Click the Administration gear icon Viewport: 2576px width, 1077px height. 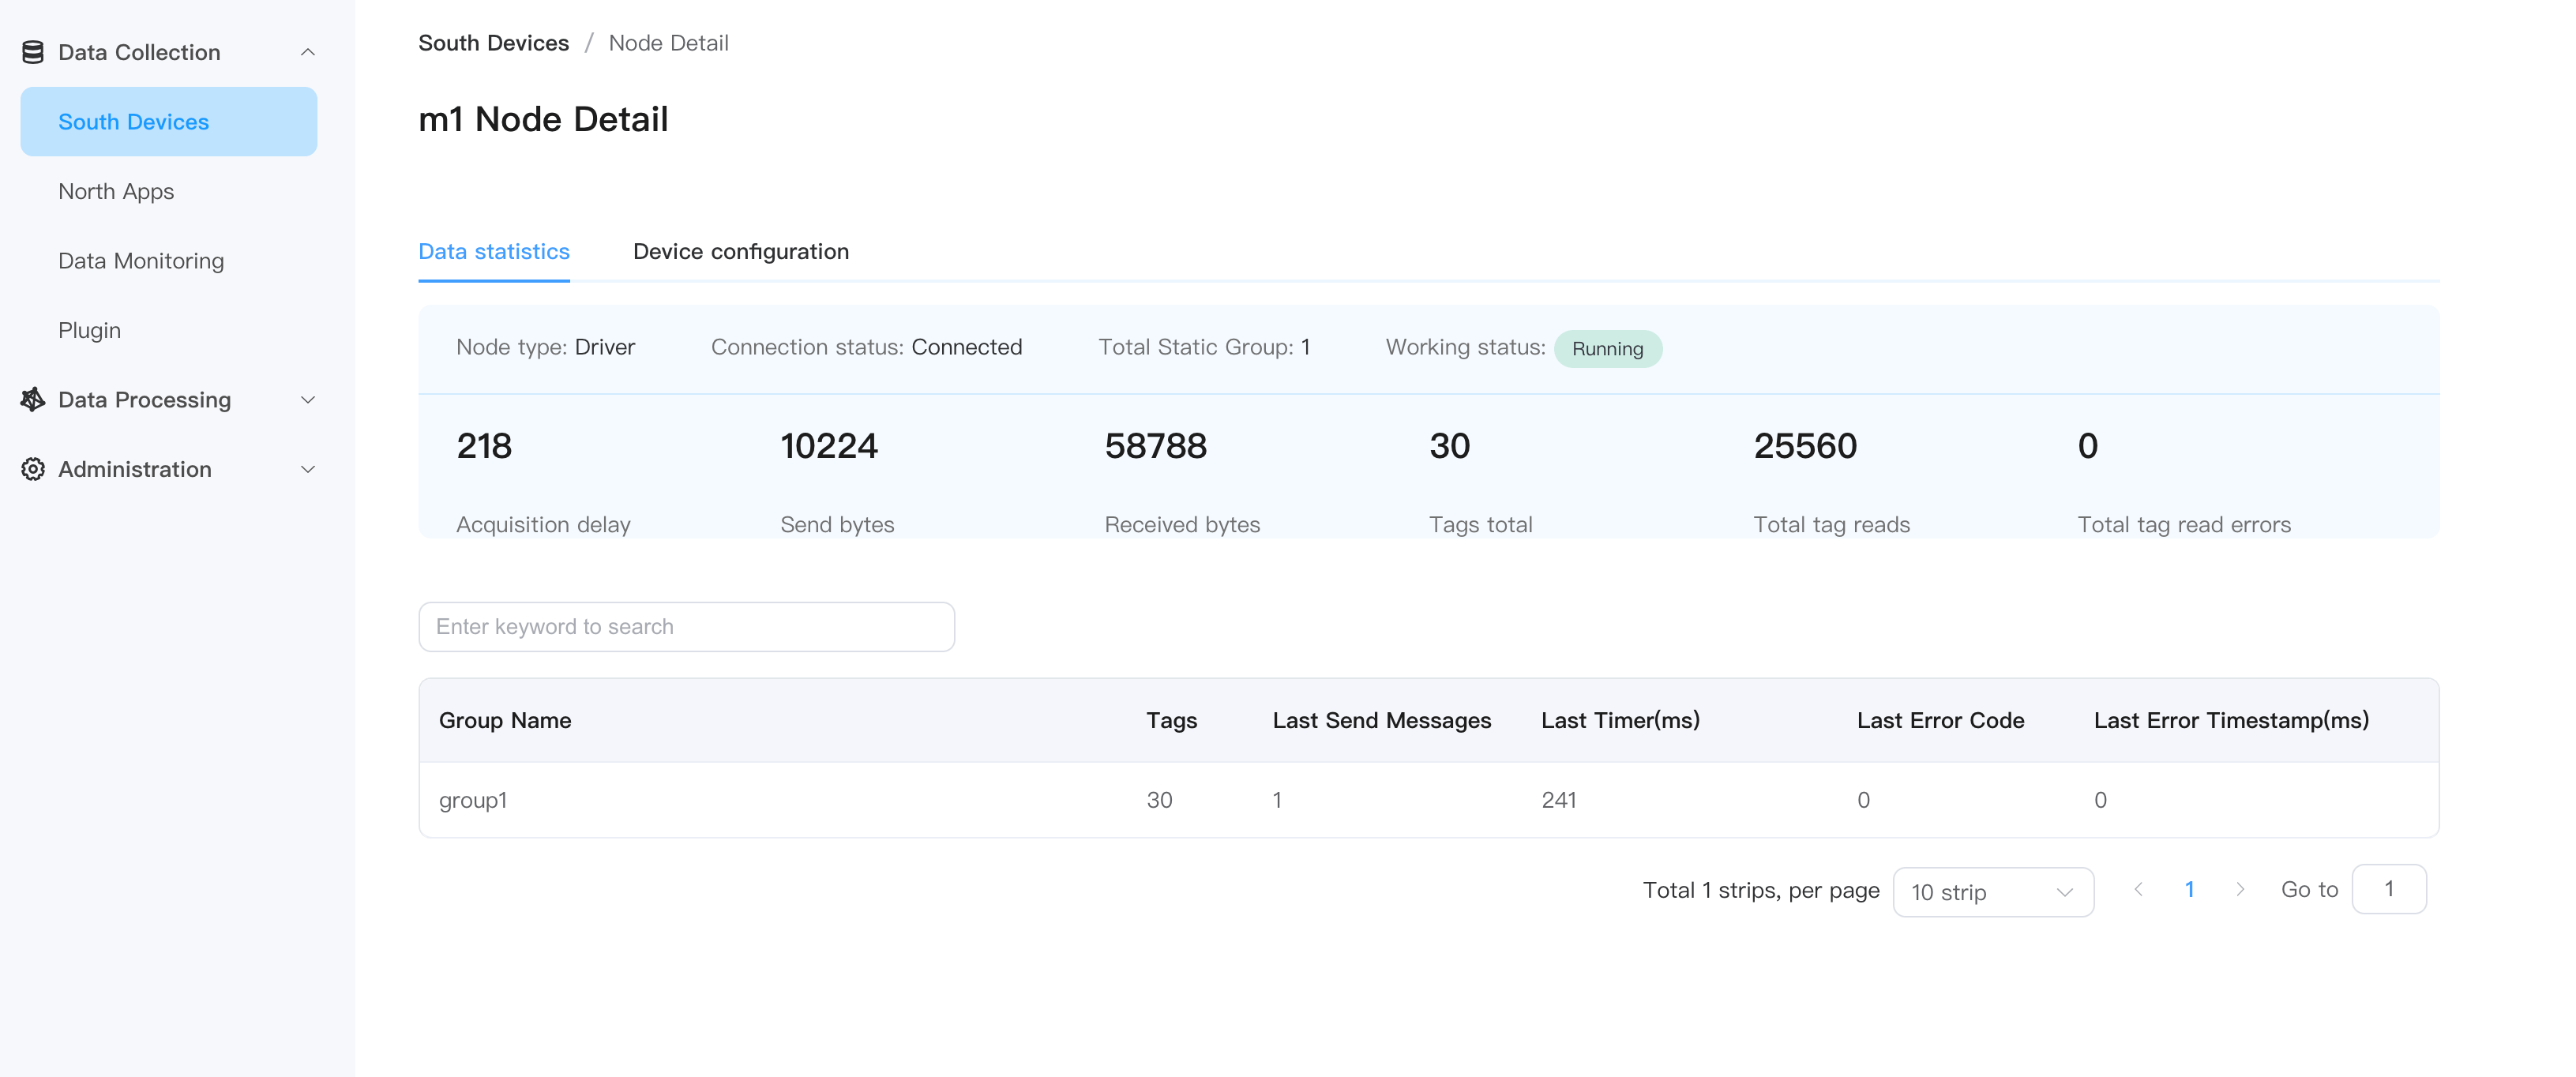tap(33, 469)
